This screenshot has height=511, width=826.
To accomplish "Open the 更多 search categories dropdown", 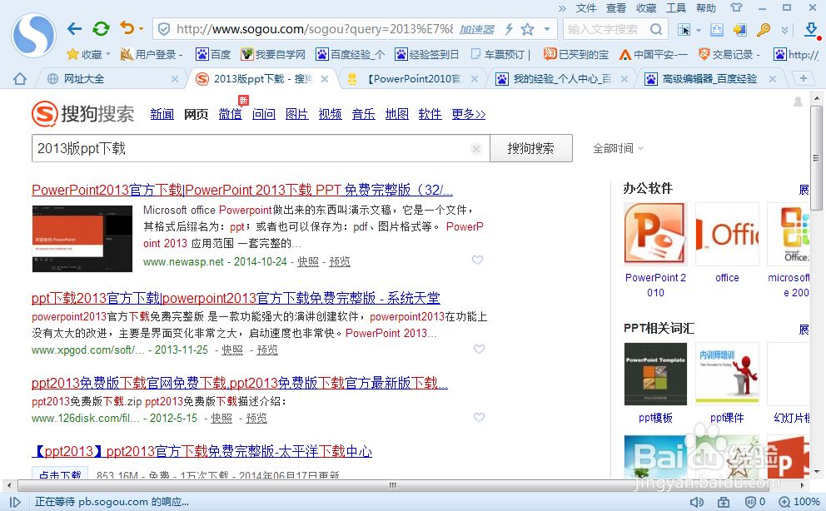I will coord(468,114).
